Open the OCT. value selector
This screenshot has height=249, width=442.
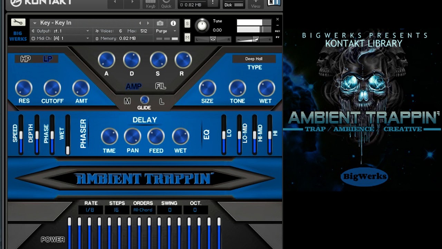[x=195, y=210]
